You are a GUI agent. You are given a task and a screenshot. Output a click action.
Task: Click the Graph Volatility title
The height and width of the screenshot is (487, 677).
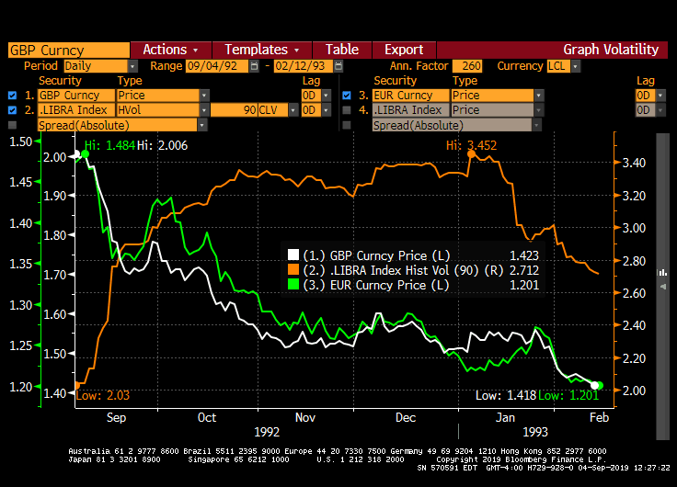[x=611, y=50]
